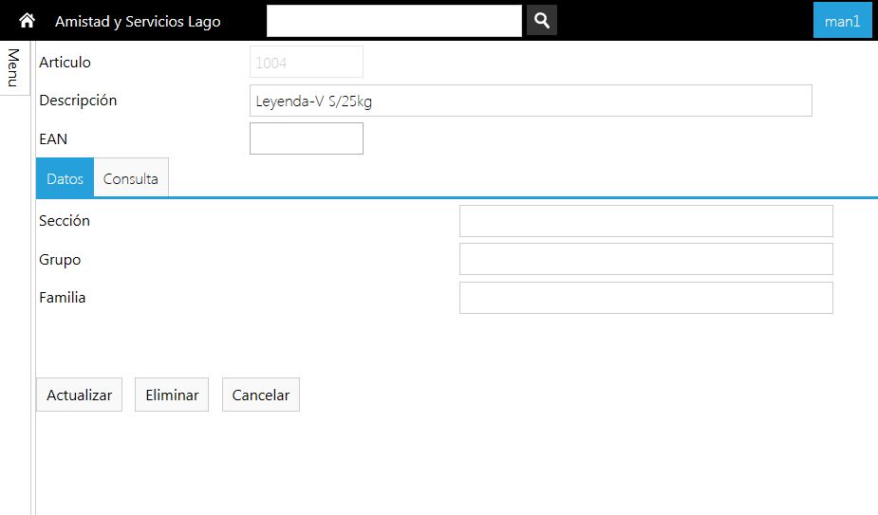The width and height of the screenshot is (878, 515).
Task: Click the Grupo label text
Action: [60, 260]
